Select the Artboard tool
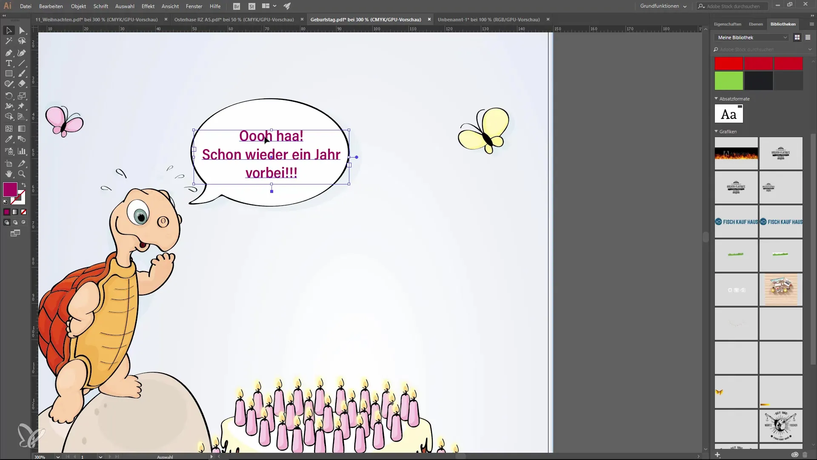Viewport: 817px width, 460px height. pyautogui.click(x=9, y=164)
